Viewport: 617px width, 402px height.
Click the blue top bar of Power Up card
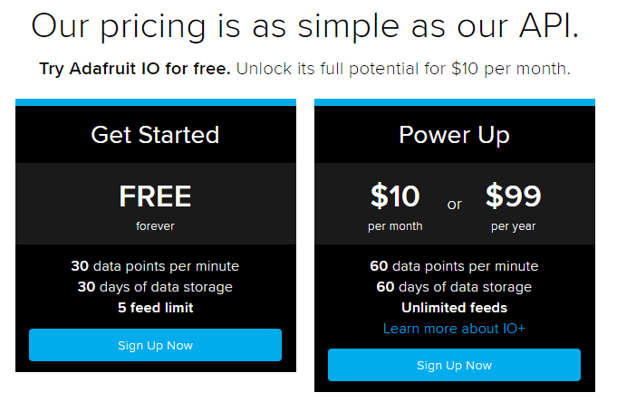point(455,102)
